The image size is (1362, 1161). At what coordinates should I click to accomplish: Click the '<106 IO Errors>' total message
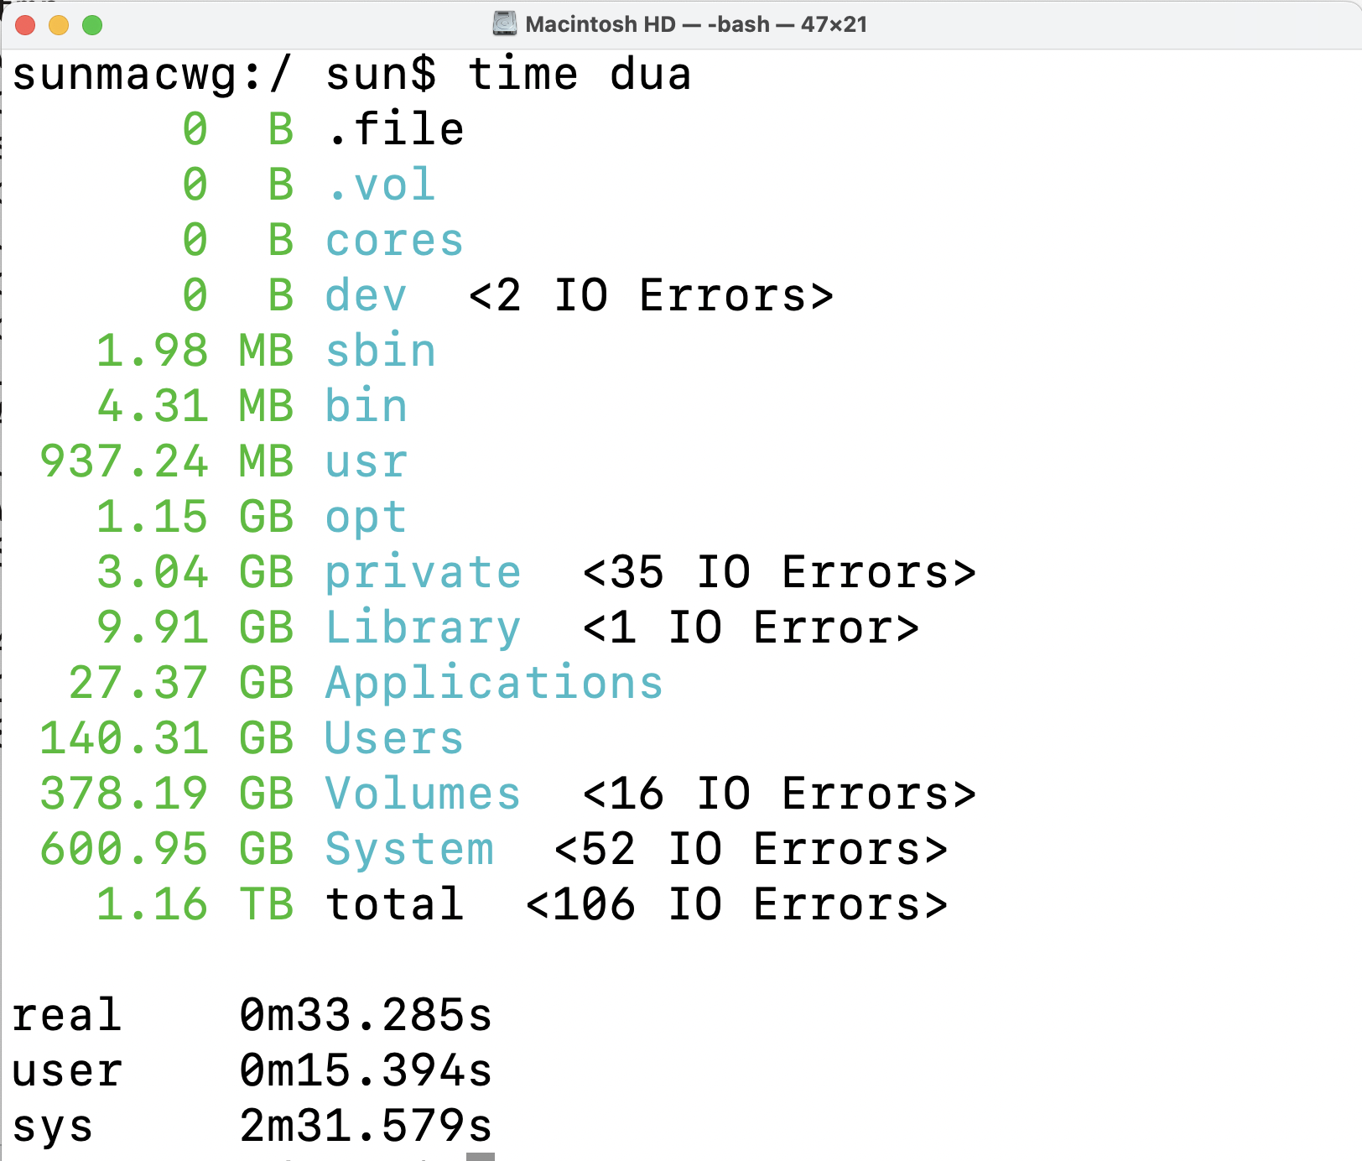click(x=736, y=905)
